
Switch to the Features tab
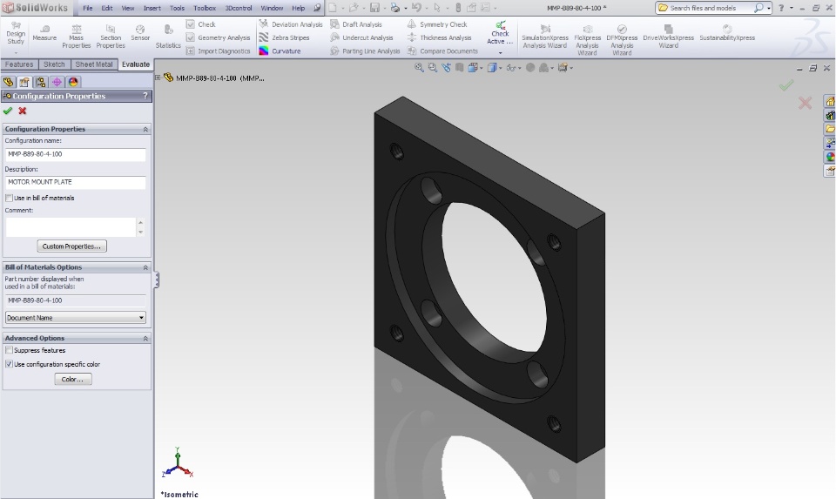[19, 64]
